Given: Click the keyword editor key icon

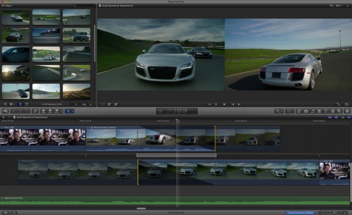Looking at the screenshot, I should [35, 111].
